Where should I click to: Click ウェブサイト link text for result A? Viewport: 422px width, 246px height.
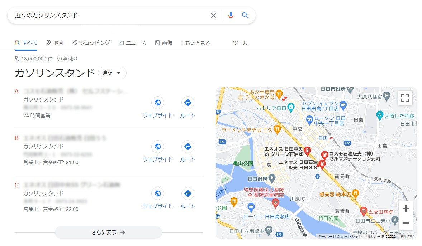158,115
